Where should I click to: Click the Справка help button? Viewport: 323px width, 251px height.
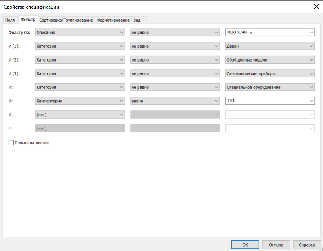pyautogui.click(x=306, y=245)
